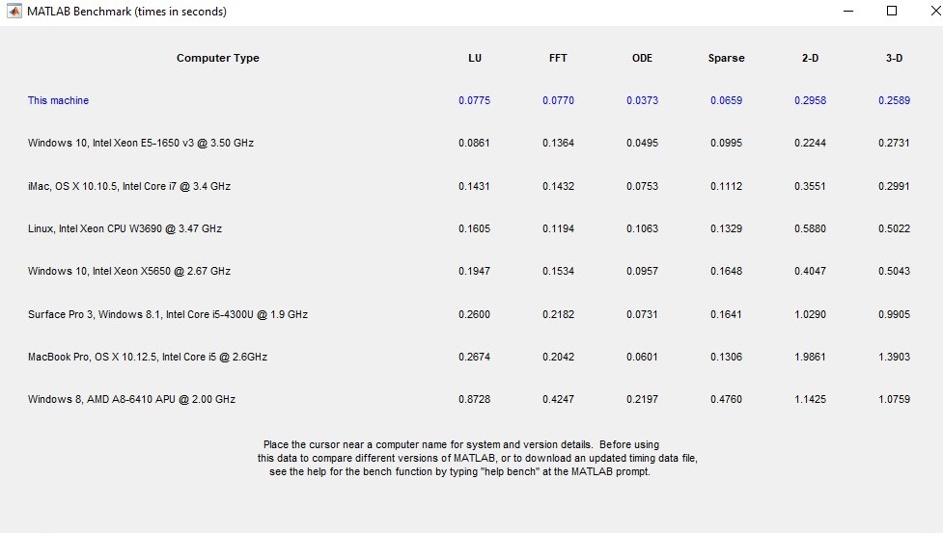Click Windows 10 Xeon X5650 row label

129,271
